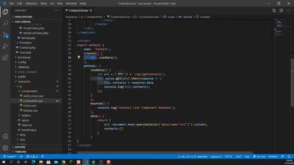
Task: Close the ContactList.vue tab
Action: pyautogui.click(x=91, y=11)
